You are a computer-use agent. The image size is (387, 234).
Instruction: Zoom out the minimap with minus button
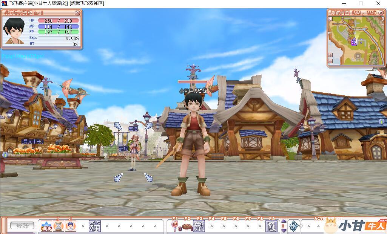coord(330,61)
